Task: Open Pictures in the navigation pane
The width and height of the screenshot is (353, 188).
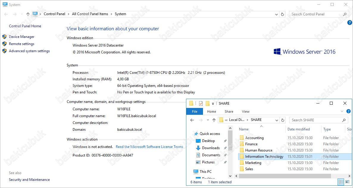Action: pos(208,162)
